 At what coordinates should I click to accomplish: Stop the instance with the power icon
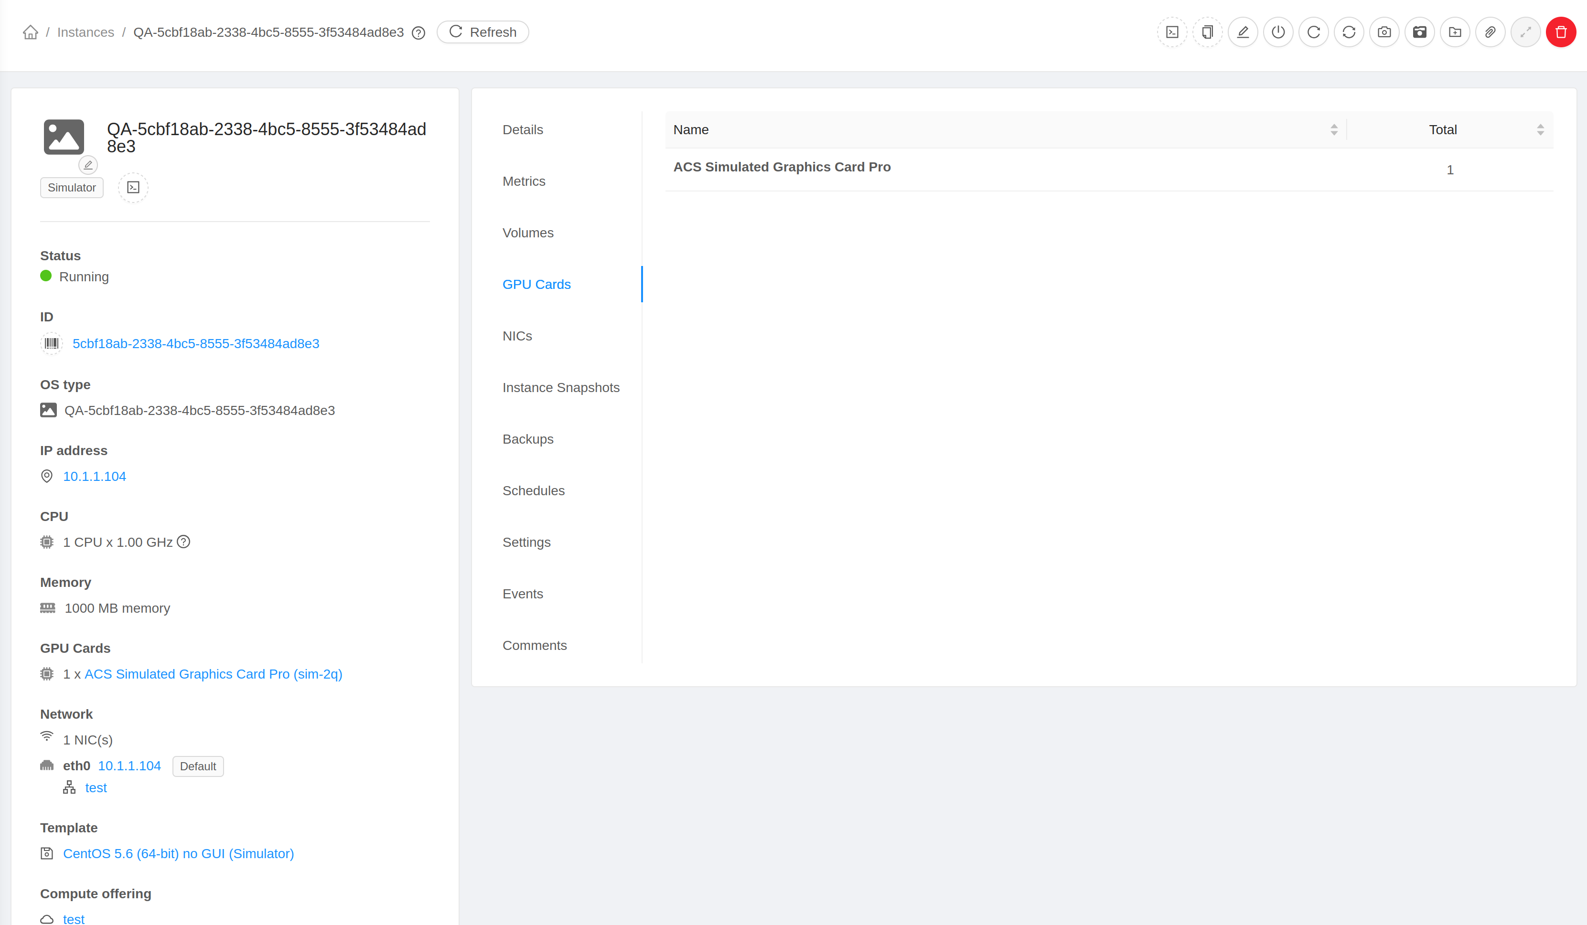pos(1278,32)
